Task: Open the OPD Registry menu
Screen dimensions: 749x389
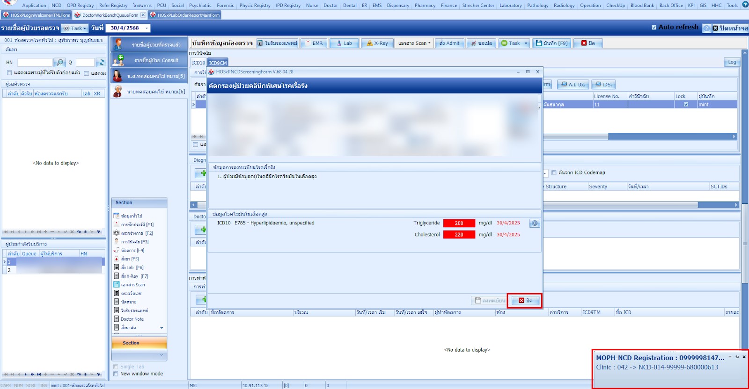Action: point(80,5)
